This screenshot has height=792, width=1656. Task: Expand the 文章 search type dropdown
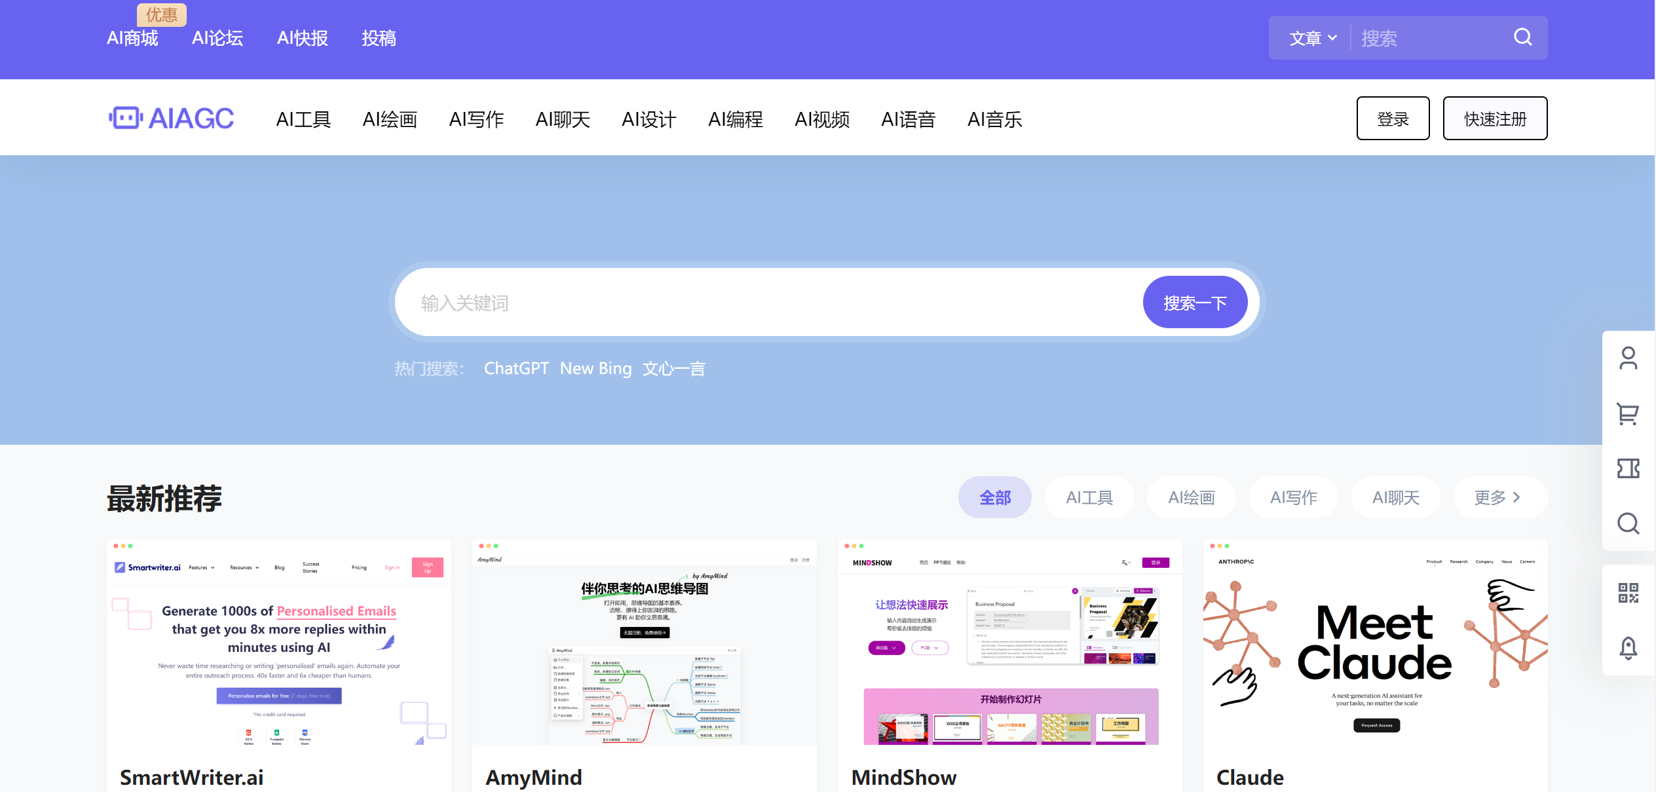(x=1312, y=38)
